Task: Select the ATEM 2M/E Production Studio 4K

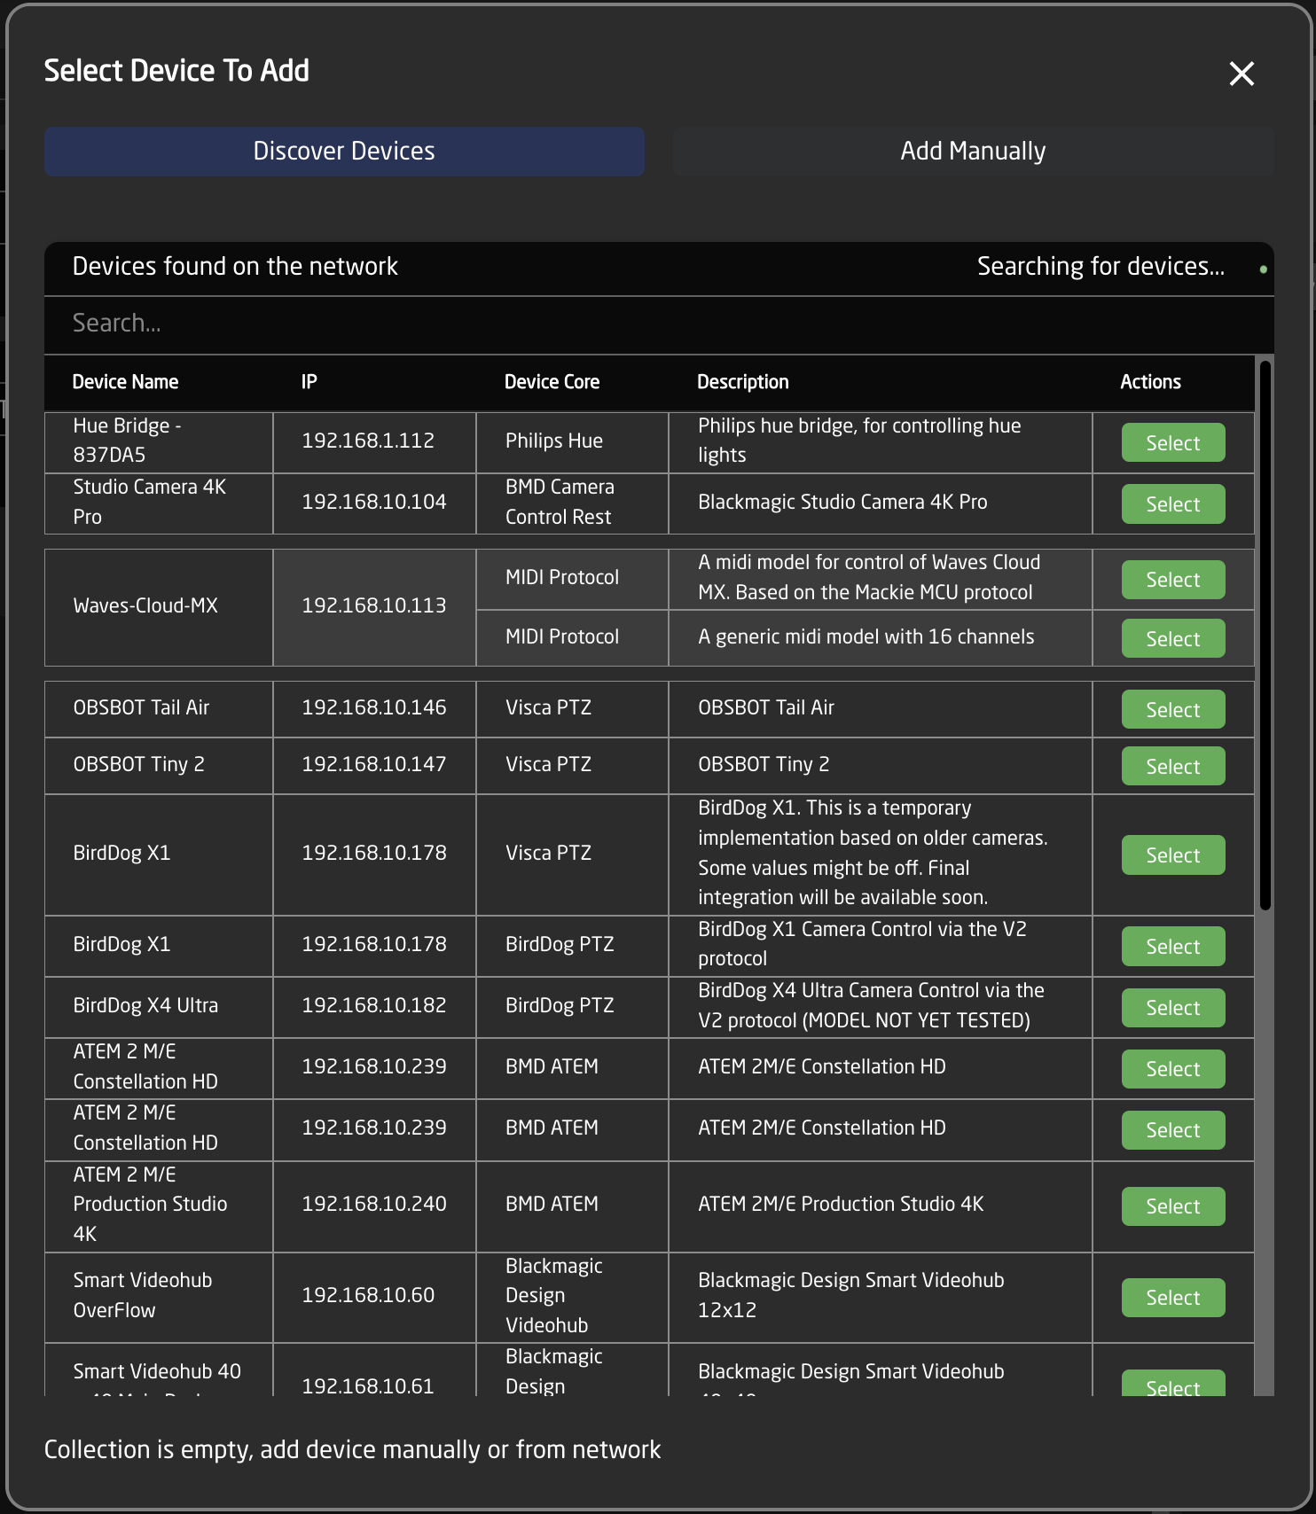Action: pos(1172,1206)
